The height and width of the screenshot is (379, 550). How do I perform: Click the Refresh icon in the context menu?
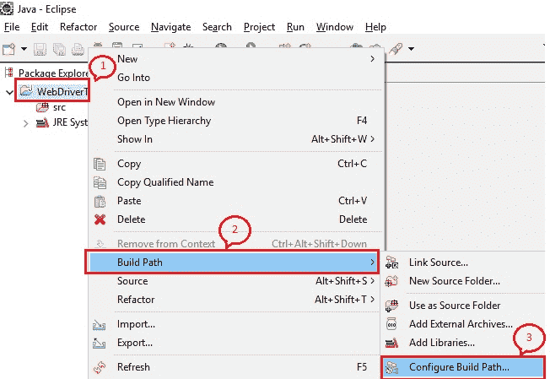100,367
